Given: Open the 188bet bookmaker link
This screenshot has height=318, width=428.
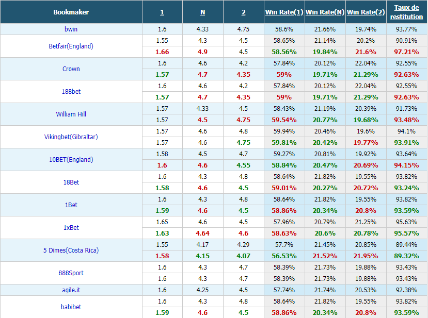Looking at the screenshot, I should coord(71,92).
